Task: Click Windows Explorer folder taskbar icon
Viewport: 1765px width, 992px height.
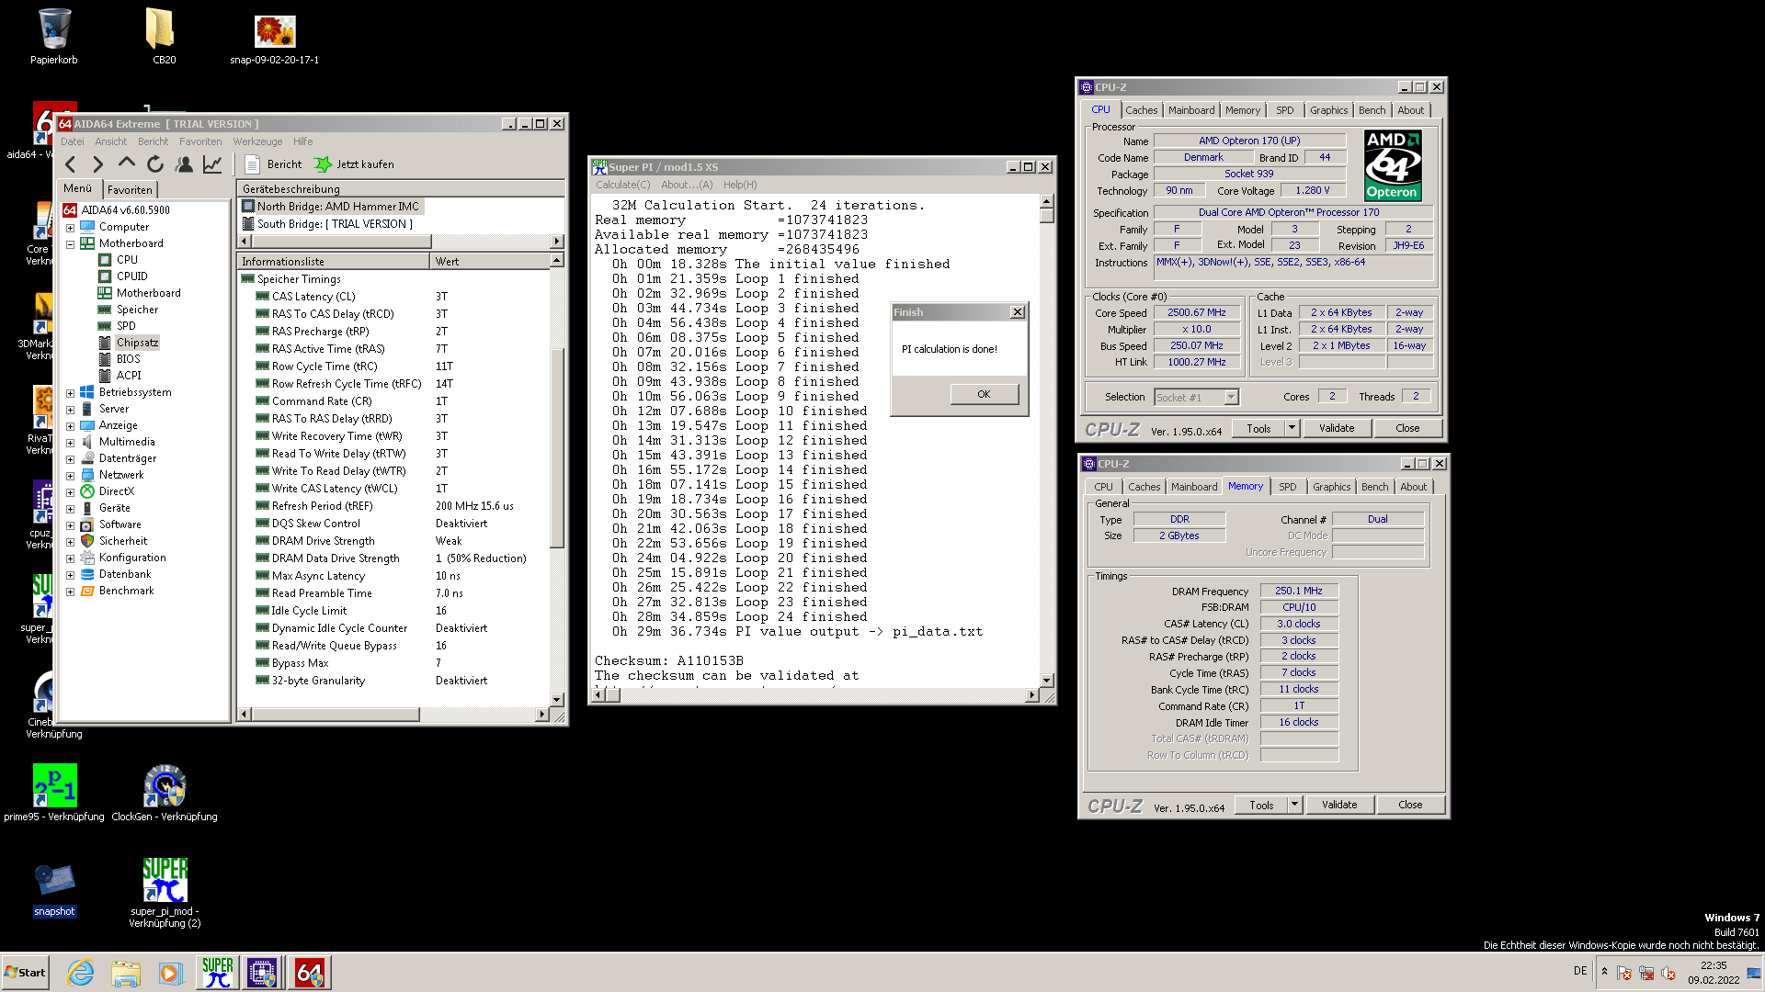Action: tap(126, 973)
